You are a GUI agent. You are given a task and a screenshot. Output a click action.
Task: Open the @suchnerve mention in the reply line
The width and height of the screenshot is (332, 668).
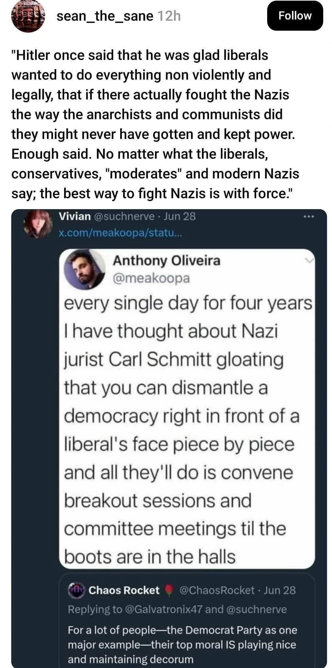[x=256, y=609]
